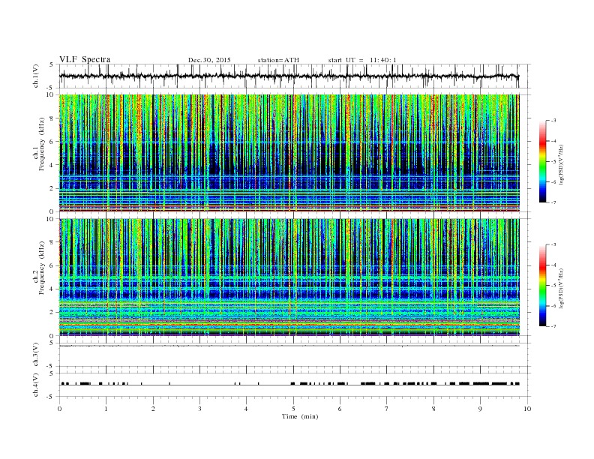Viewport: 594px width, 459px height.
Task: Click the time axis tick label "7"
Action: pos(387,409)
